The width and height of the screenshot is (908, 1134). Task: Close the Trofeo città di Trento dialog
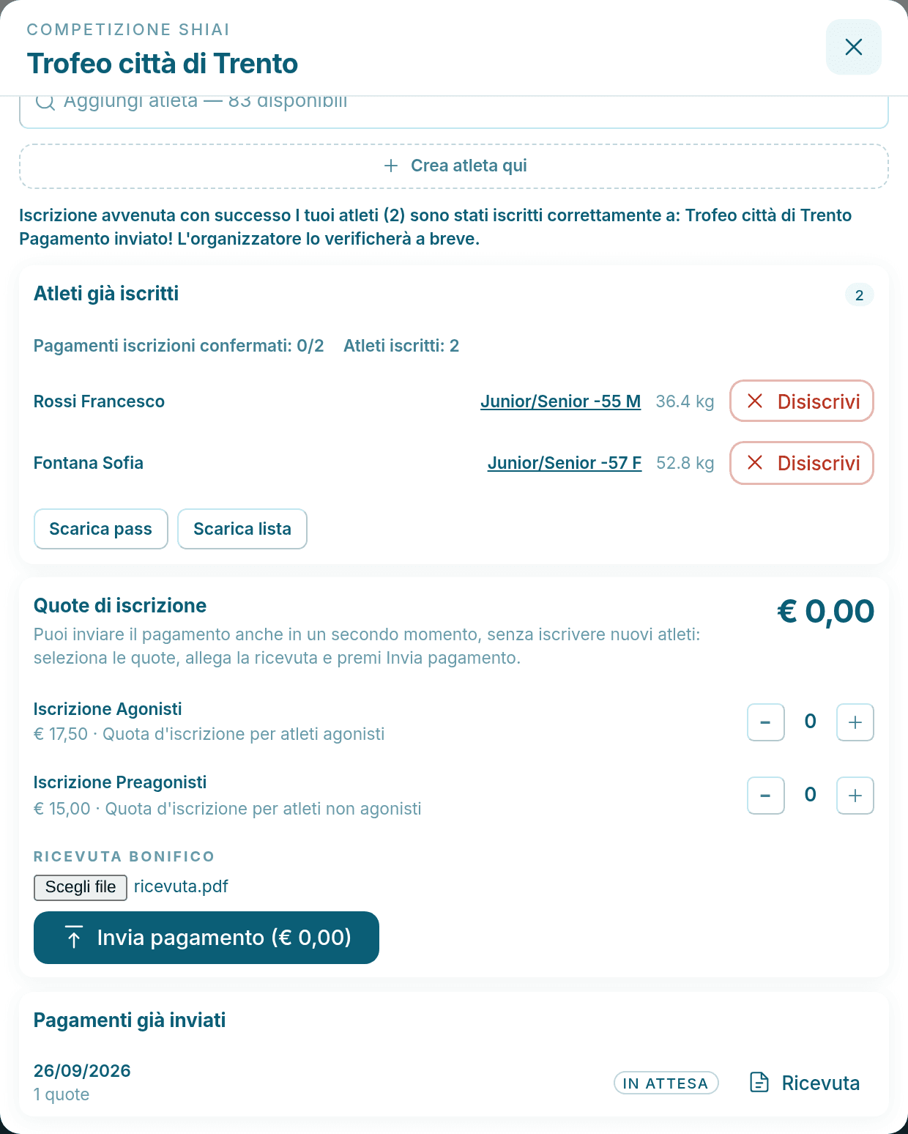pos(854,47)
